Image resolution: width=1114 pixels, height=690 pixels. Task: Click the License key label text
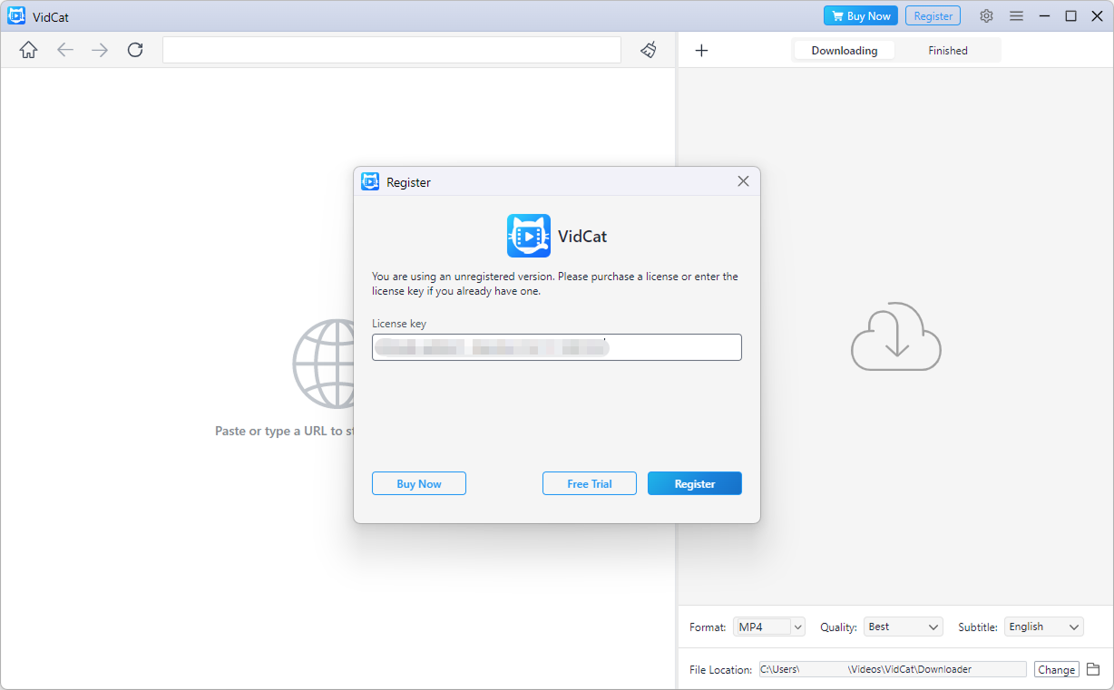399,324
